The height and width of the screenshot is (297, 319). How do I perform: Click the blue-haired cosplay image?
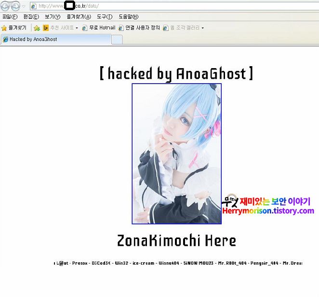[x=176, y=154]
